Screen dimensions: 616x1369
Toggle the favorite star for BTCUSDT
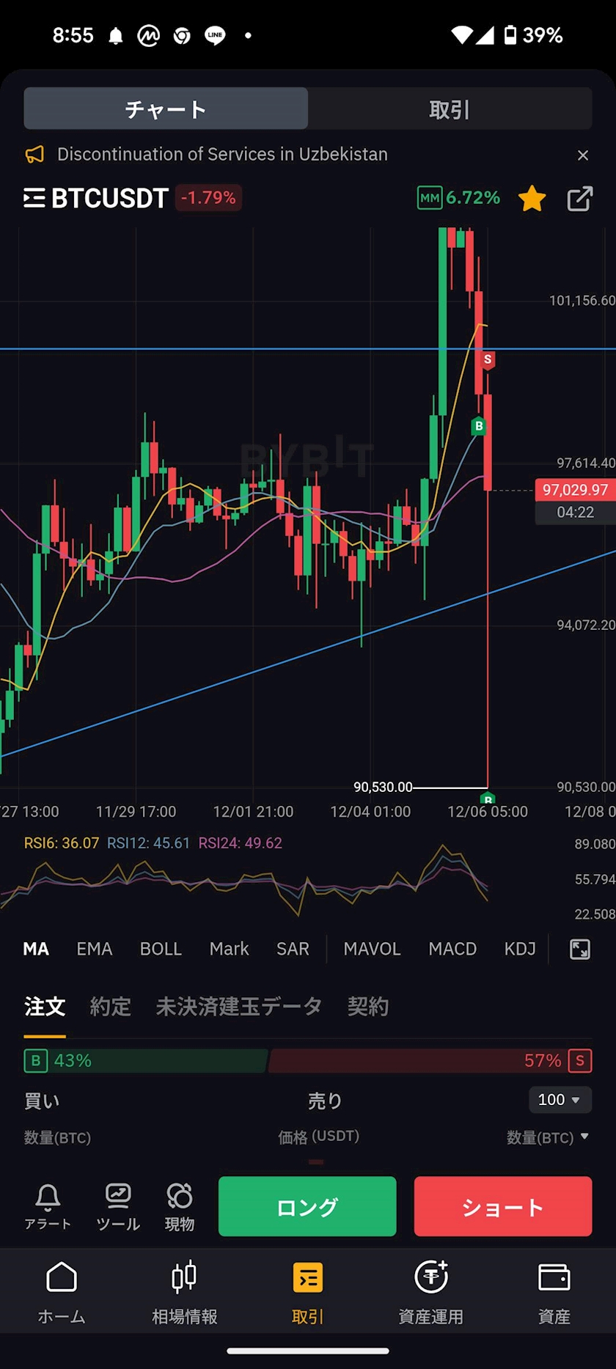pyautogui.click(x=532, y=198)
